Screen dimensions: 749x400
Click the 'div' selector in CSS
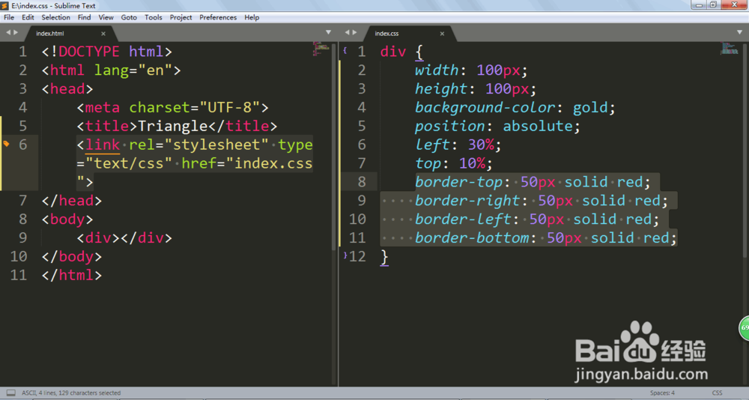[x=393, y=52]
